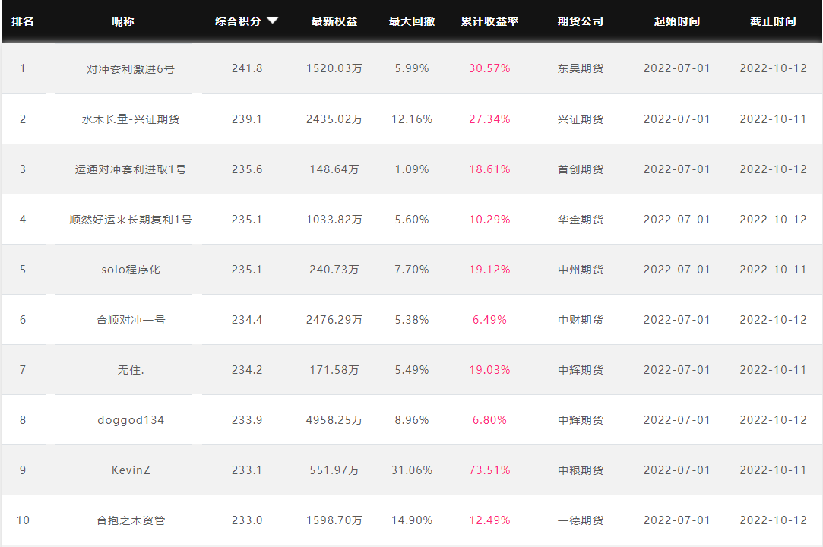Click the 12.16% drawdown value

click(x=412, y=119)
